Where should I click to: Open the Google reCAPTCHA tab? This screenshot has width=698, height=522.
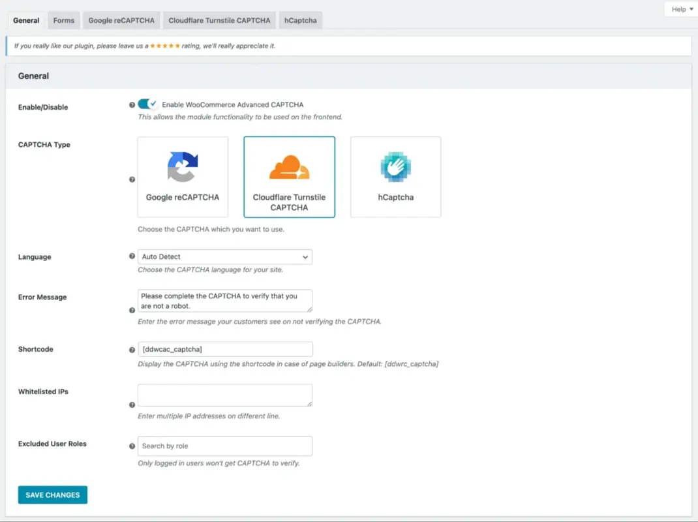[121, 20]
